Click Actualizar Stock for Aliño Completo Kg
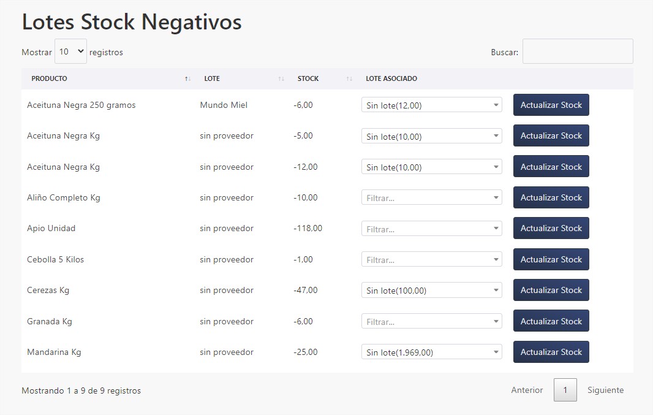The height and width of the screenshot is (415, 653). coord(551,197)
